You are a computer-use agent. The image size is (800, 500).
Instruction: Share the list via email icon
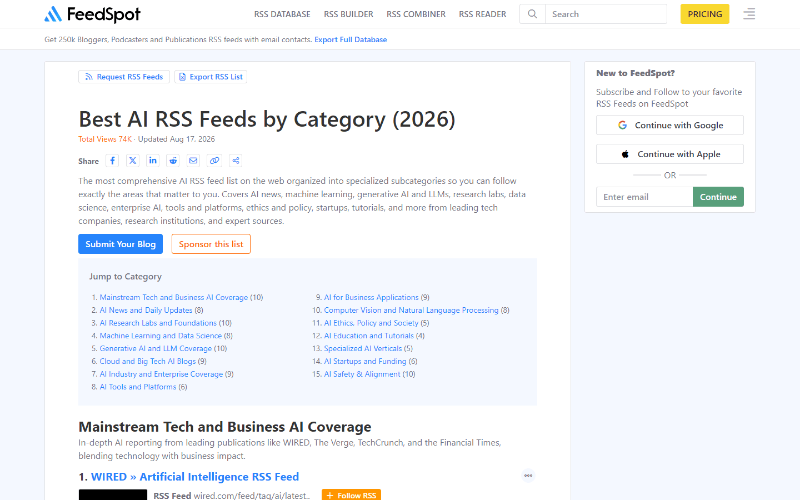[x=193, y=161]
